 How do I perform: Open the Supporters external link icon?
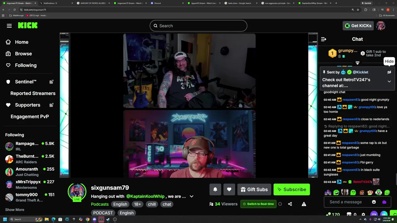tap(51, 105)
